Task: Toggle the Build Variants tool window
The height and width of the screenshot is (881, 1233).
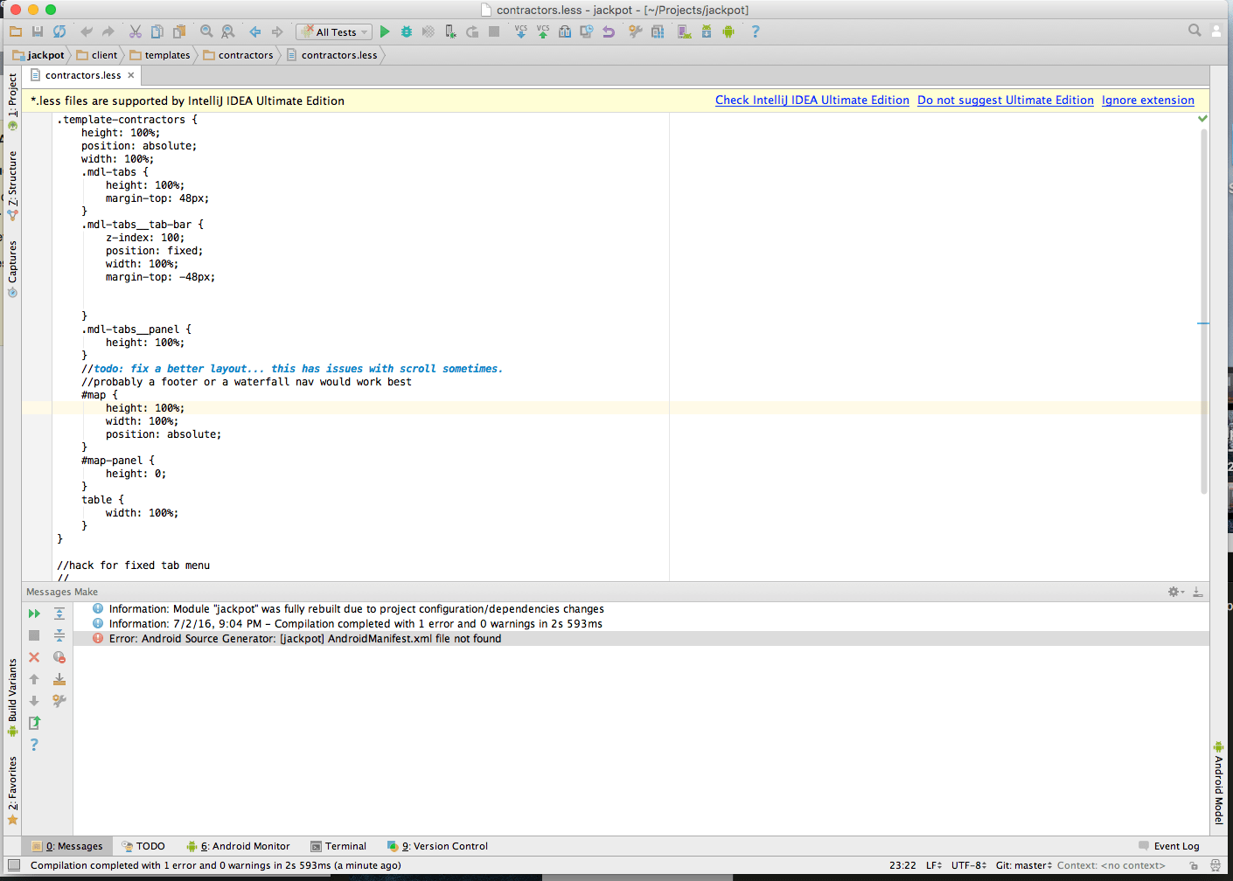Action: tap(12, 690)
